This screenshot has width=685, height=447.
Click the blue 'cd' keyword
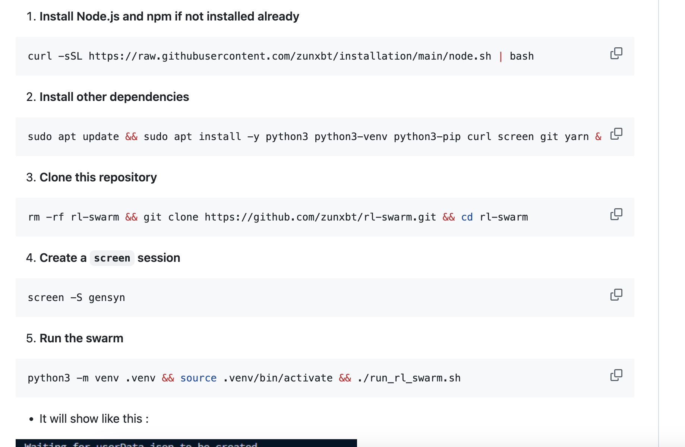(x=467, y=217)
